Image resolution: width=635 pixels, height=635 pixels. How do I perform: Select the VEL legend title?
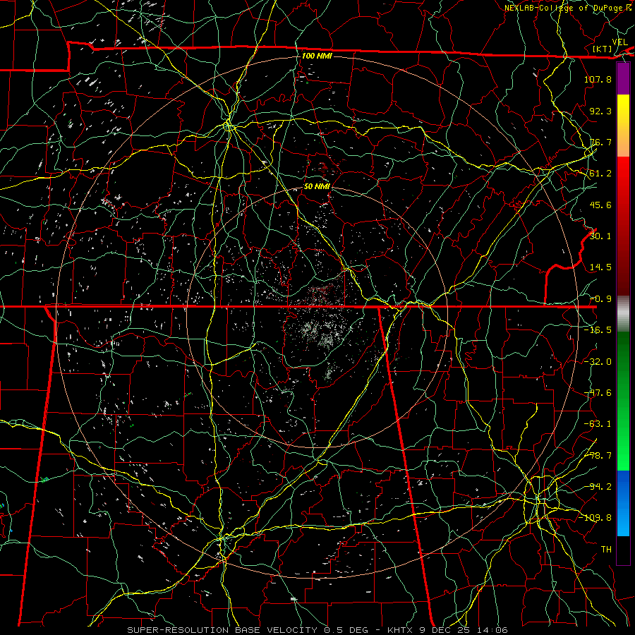point(619,42)
